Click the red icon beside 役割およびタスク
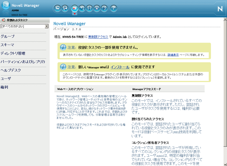The image size is (227, 166). pos(3,20)
